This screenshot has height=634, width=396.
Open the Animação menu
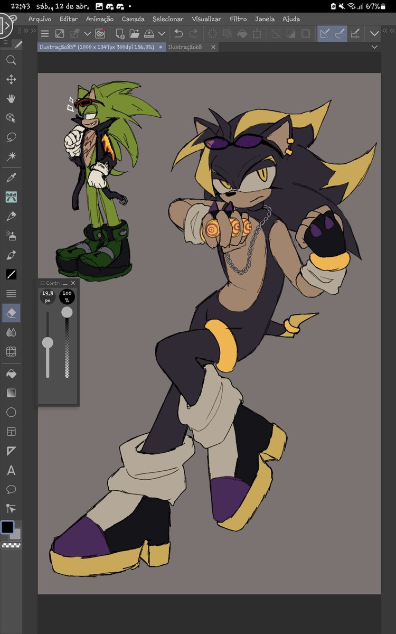click(100, 19)
